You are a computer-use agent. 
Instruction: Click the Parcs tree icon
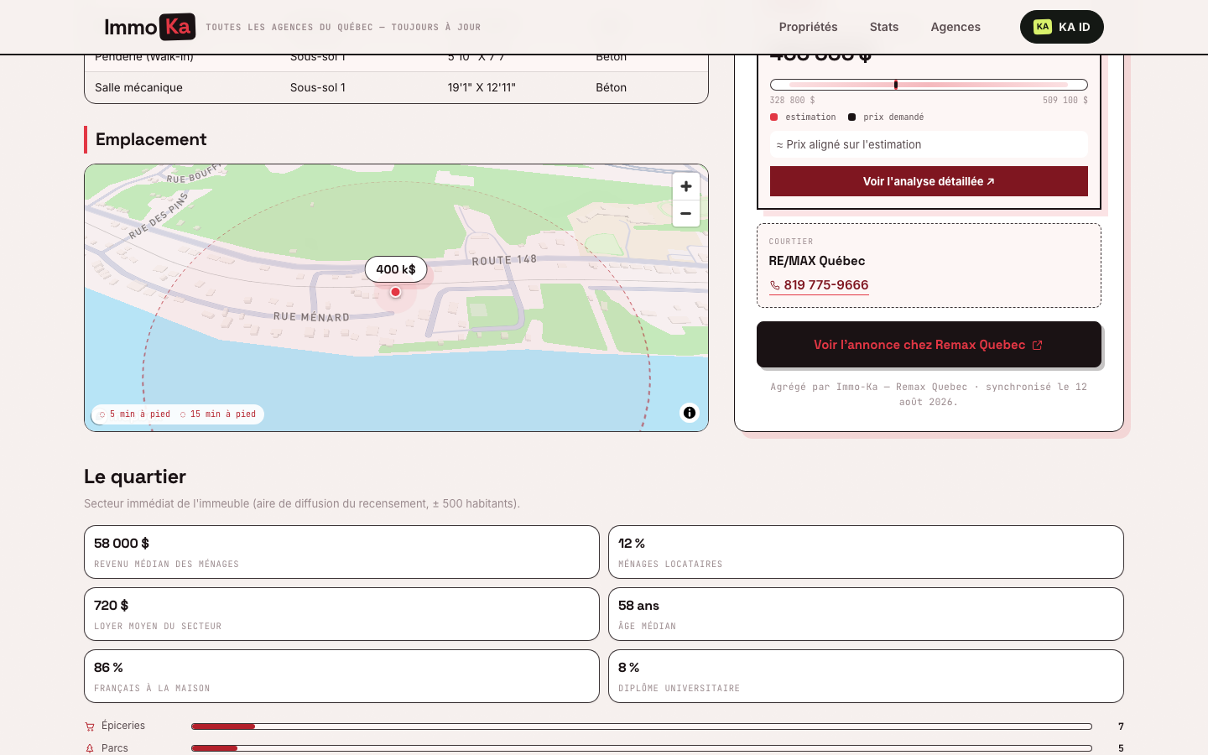(x=90, y=748)
